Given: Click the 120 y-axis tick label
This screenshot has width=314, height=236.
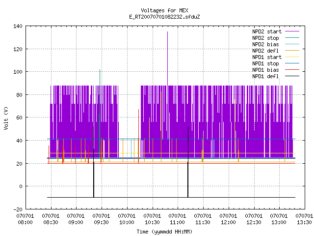Looking at the screenshot, I should click(18, 49).
